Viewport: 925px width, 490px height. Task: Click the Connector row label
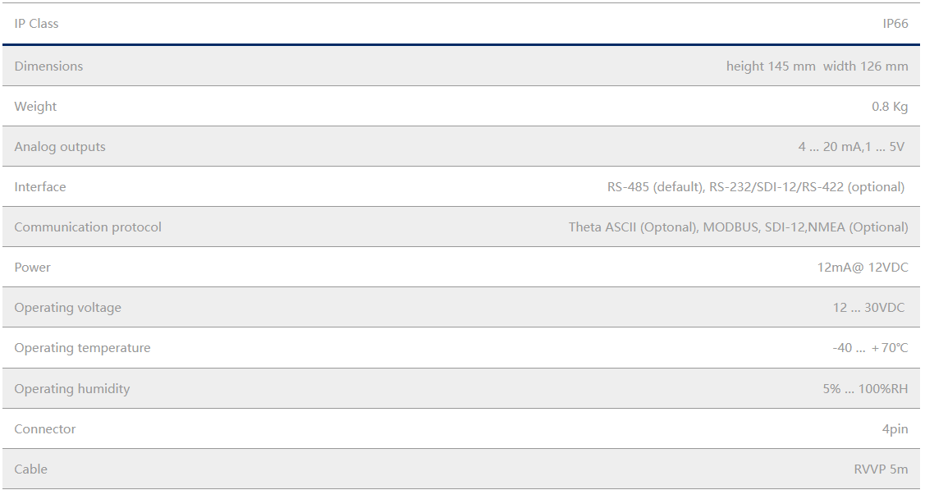[45, 429]
